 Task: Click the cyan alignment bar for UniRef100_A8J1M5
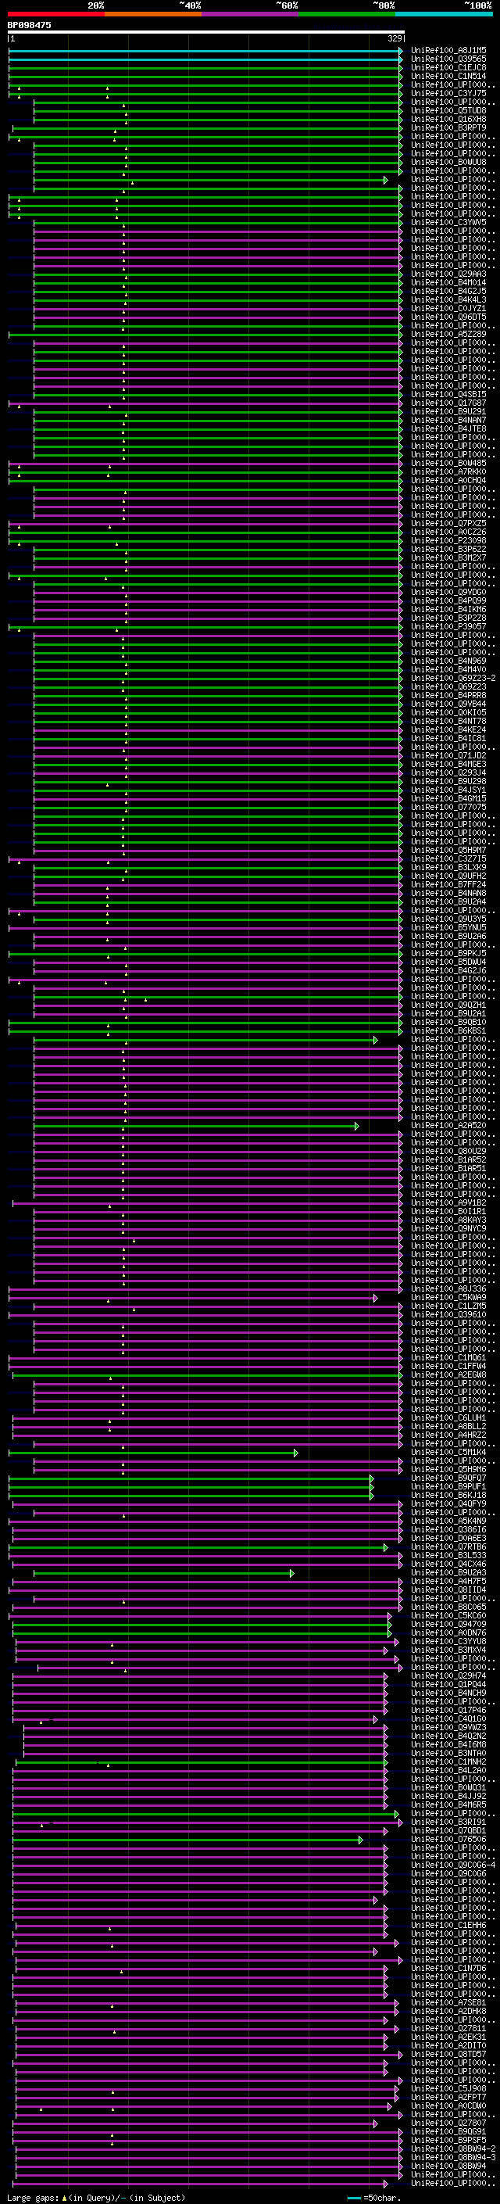click(x=205, y=51)
